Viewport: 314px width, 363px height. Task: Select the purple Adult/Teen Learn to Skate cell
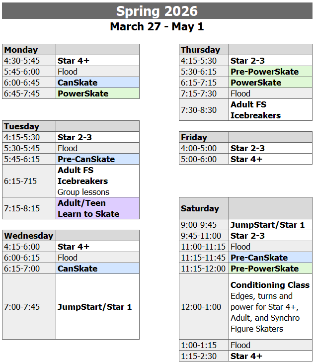97,208
